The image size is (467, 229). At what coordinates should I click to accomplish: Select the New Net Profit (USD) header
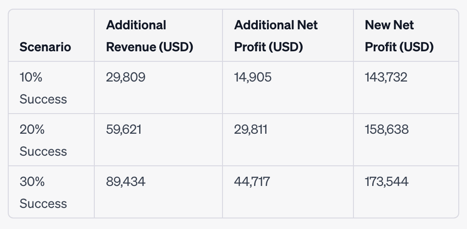(x=399, y=36)
